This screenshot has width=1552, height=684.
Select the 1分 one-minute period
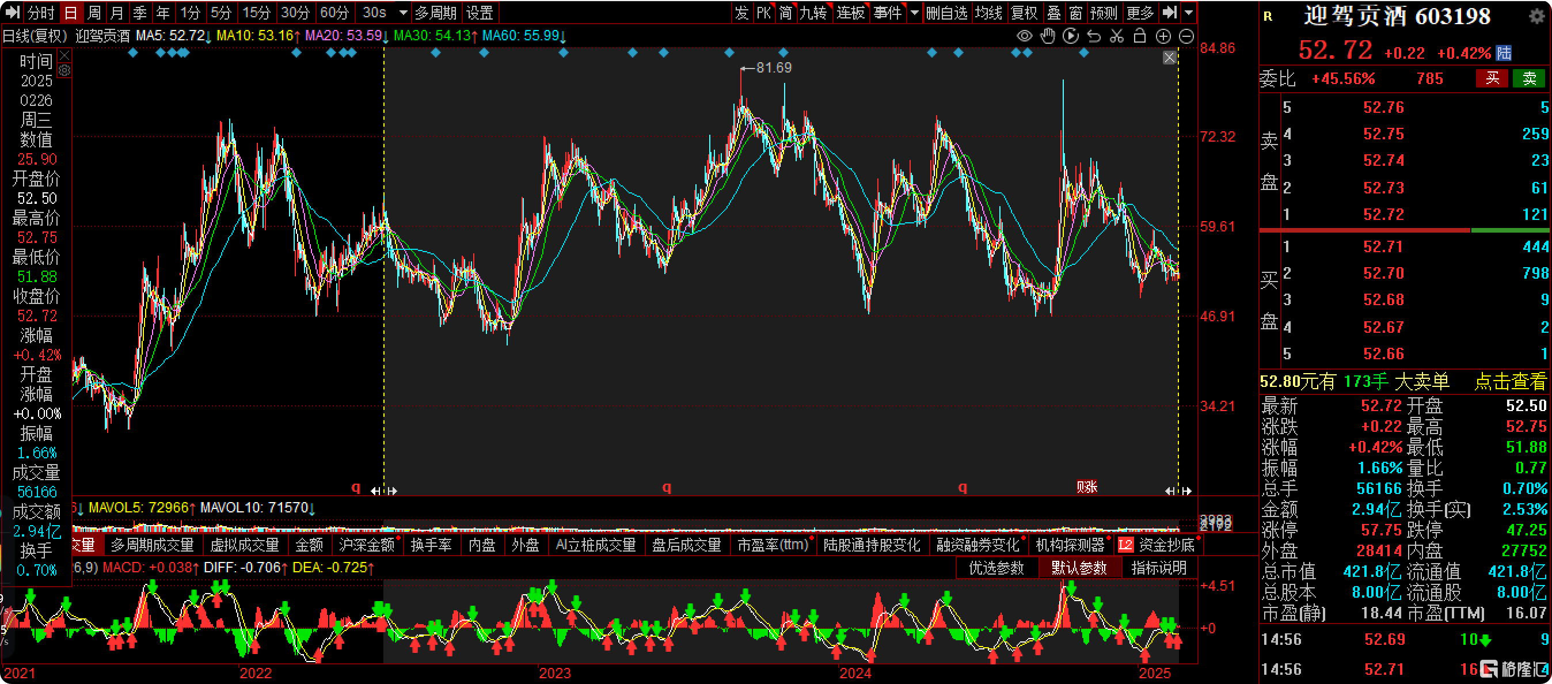(191, 12)
